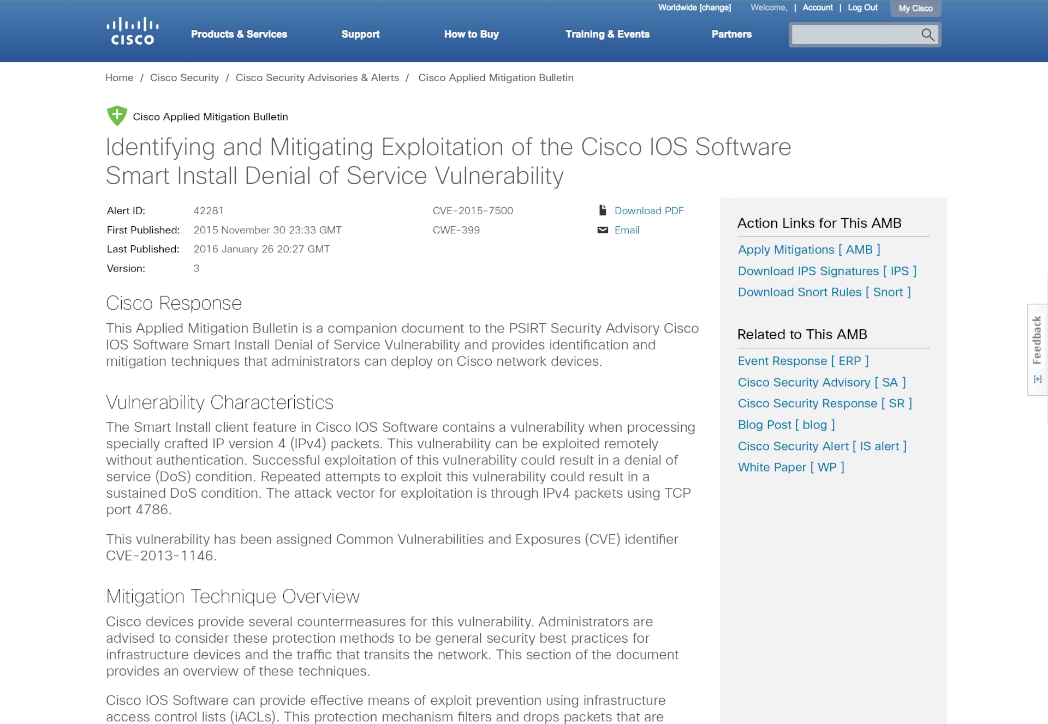
Task: Click the search magnifier icon
Action: tap(927, 35)
